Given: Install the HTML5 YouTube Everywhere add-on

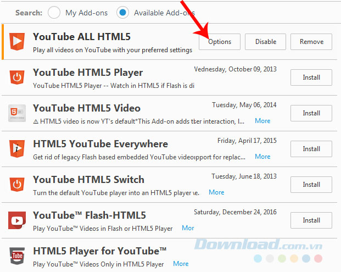Looking at the screenshot, I should 311,149.
